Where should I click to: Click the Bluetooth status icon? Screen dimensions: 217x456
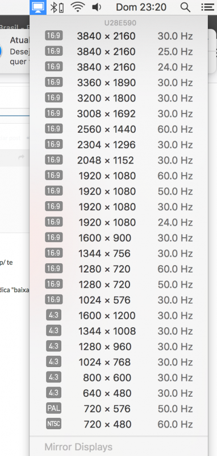tap(57, 7)
